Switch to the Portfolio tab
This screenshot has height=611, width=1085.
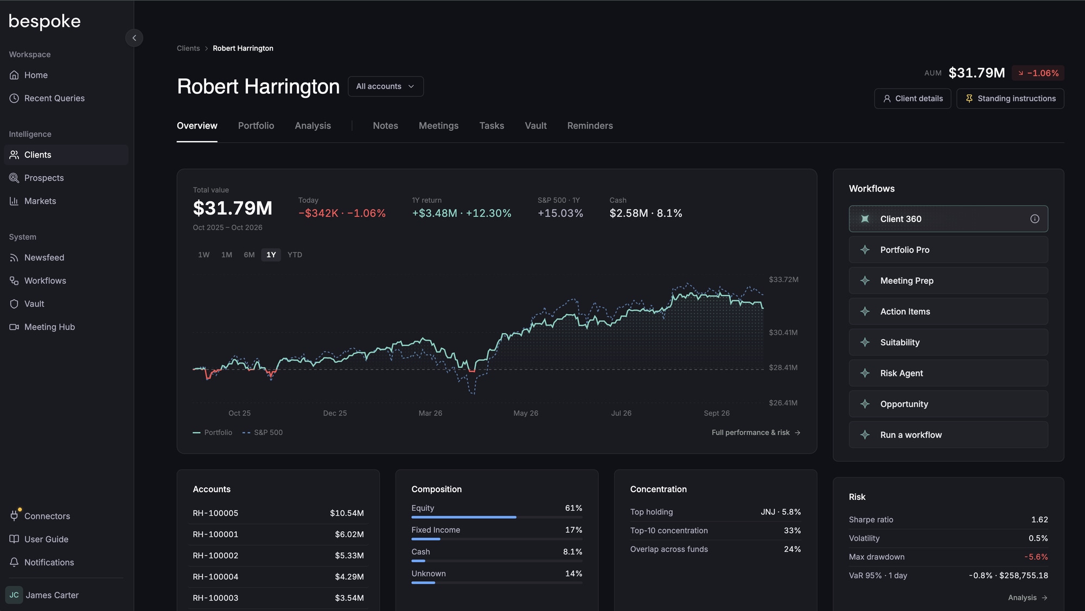pos(256,126)
